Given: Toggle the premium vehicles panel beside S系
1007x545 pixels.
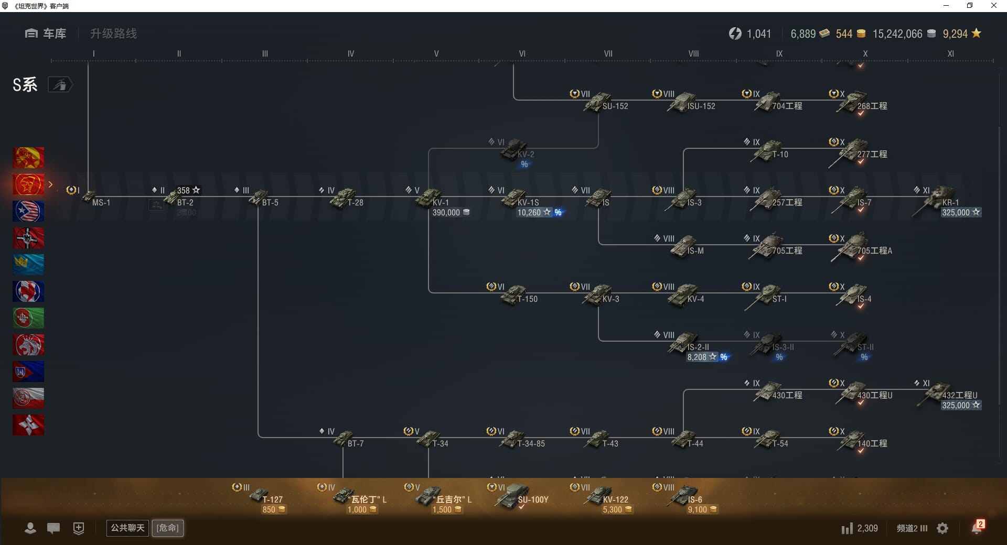Looking at the screenshot, I should (60, 85).
